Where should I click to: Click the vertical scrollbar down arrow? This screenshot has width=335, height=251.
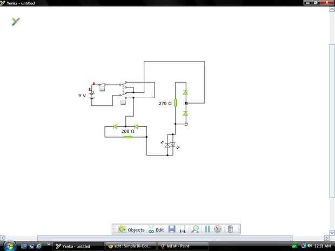pos(332,233)
